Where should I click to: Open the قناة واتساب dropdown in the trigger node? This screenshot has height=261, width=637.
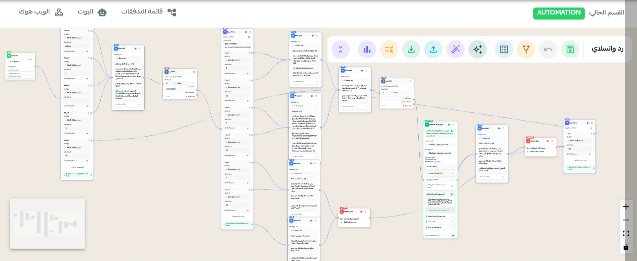point(20,62)
